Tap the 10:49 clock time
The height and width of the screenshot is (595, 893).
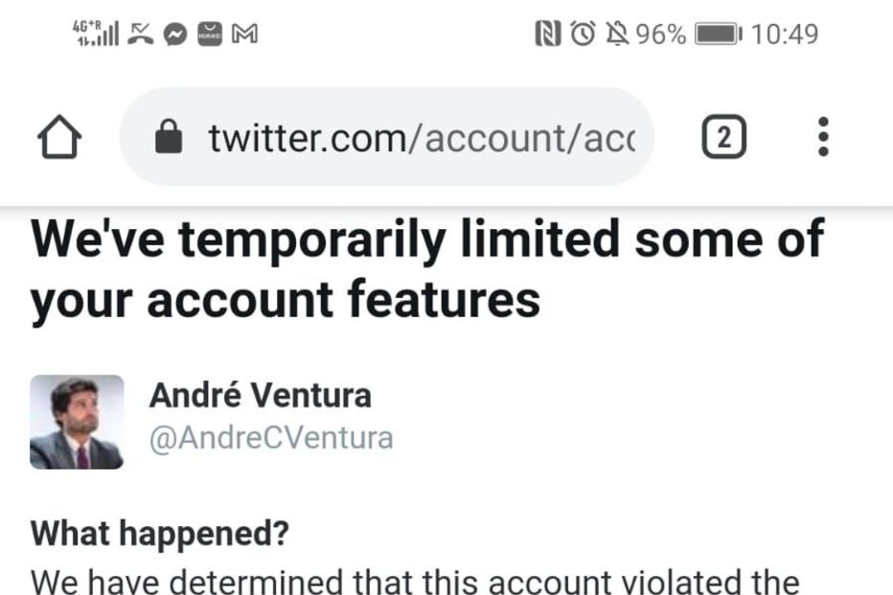coord(785,35)
